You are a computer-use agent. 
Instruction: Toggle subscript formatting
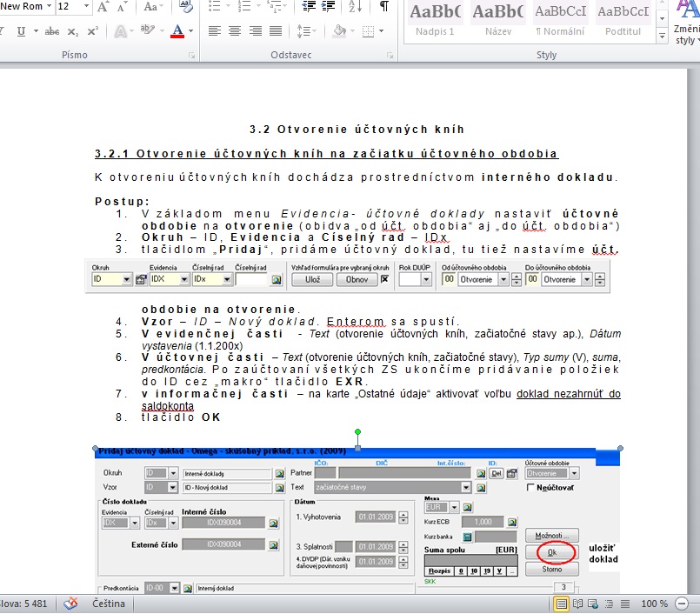click(73, 31)
